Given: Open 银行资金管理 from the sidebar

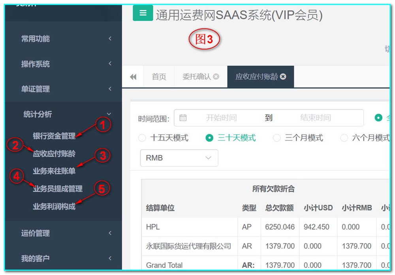Looking at the screenshot, I should 54,136.
